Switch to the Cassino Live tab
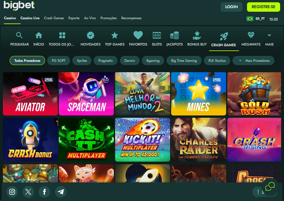Image resolution: width=284 pixels, height=201 pixels. 30,18
